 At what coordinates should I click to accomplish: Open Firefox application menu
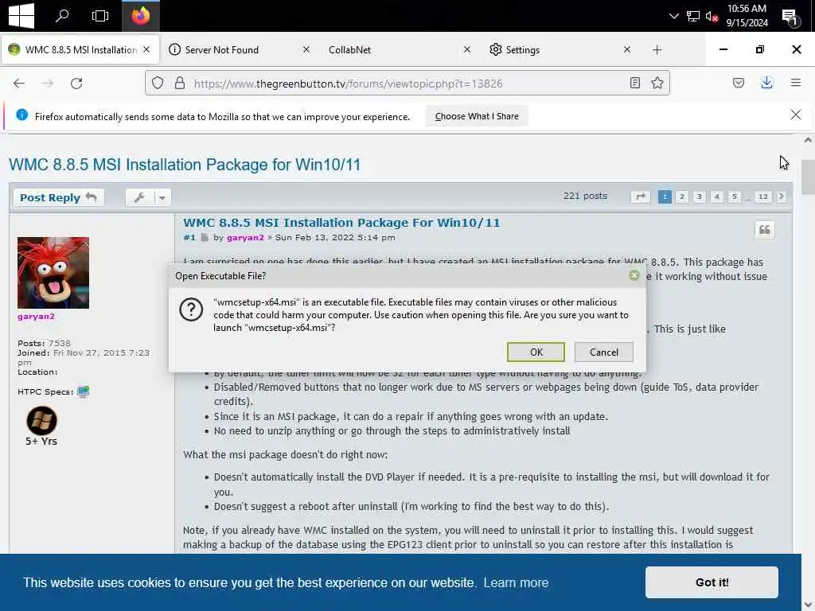(x=795, y=83)
